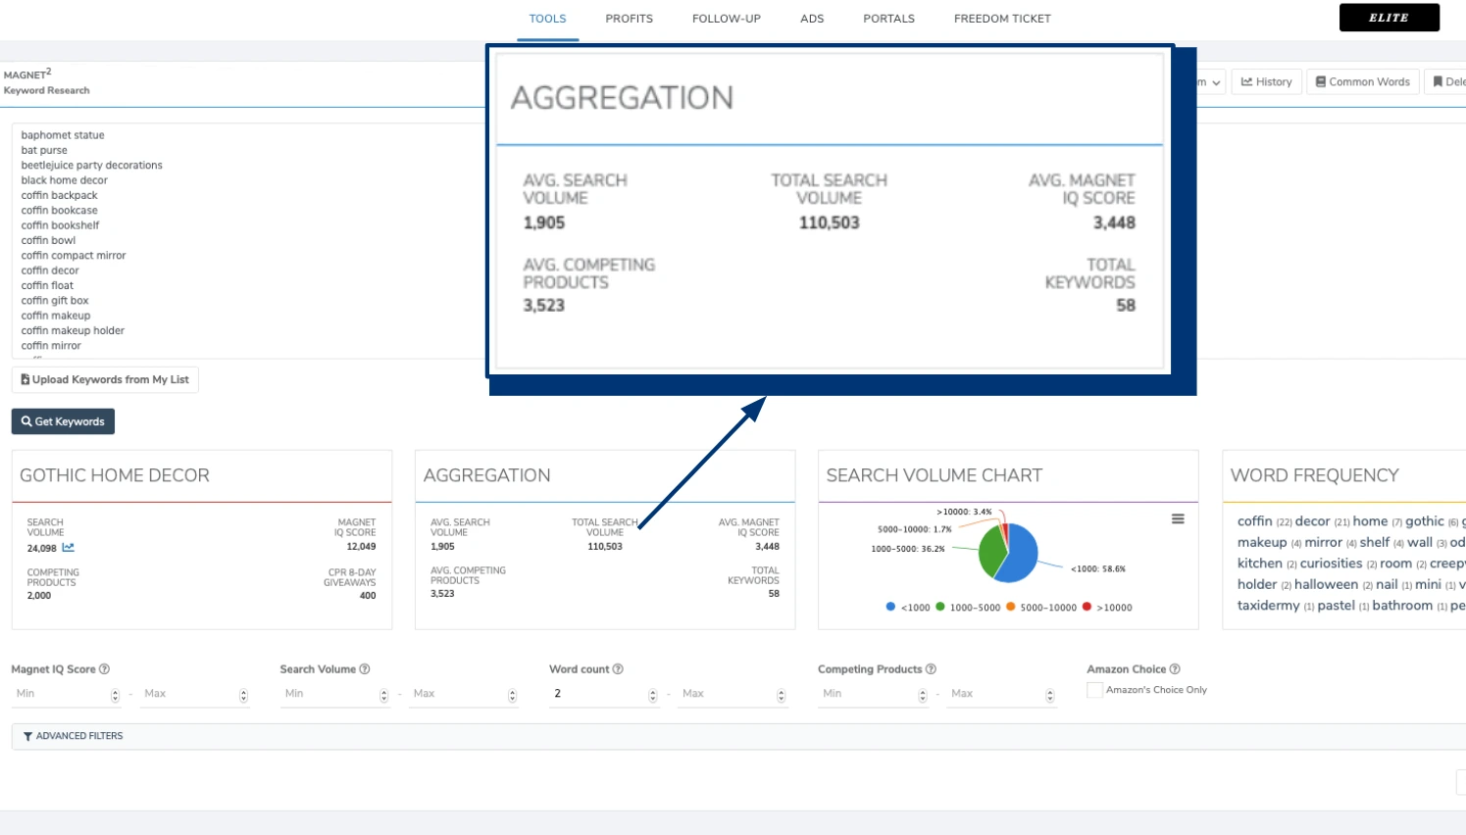
Task: Open the Search Volume Chart hamburger menu
Action: (1178, 519)
